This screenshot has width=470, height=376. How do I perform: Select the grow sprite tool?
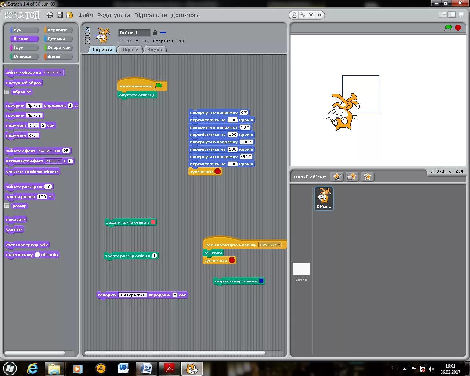tap(311, 15)
